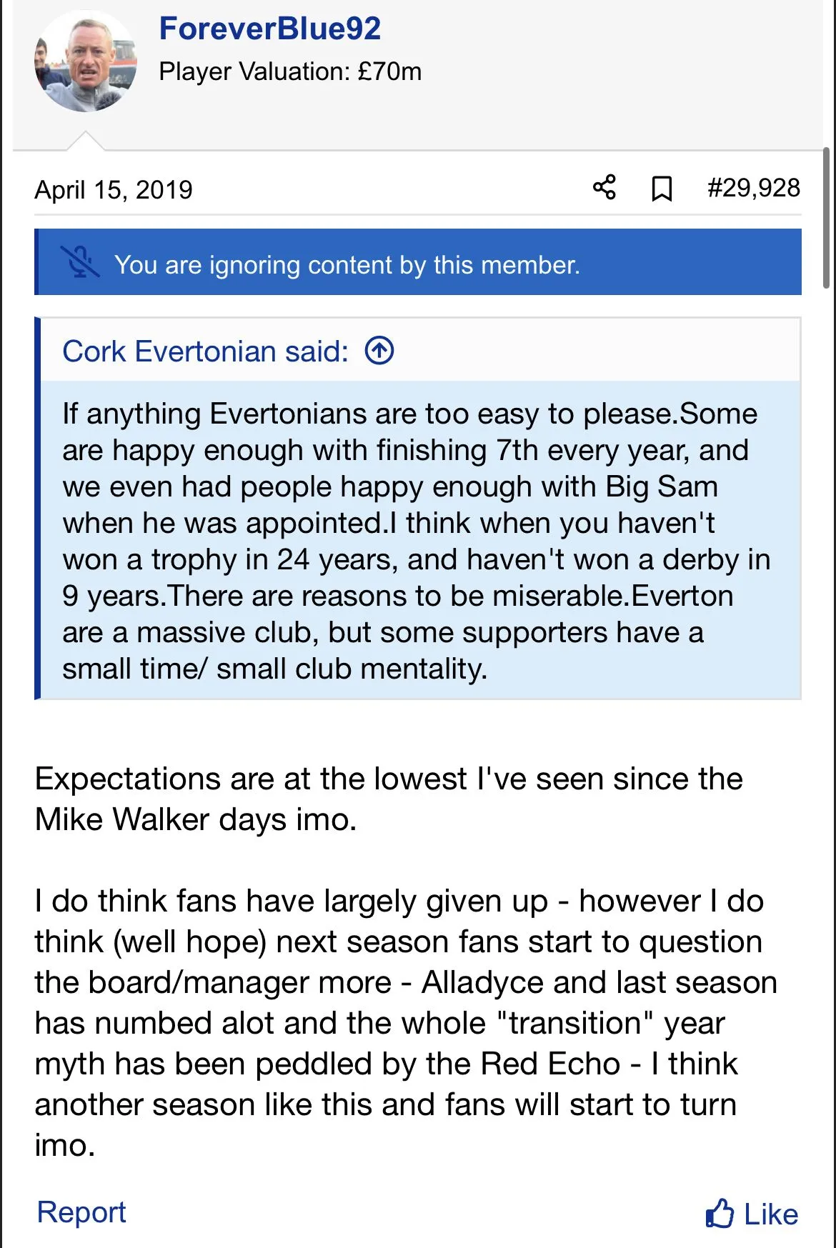Click the pointer notch below the avatar
The image size is (836, 1248).
86,141
